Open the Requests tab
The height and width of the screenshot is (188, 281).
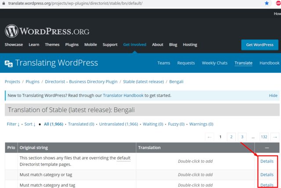[186, 63]
